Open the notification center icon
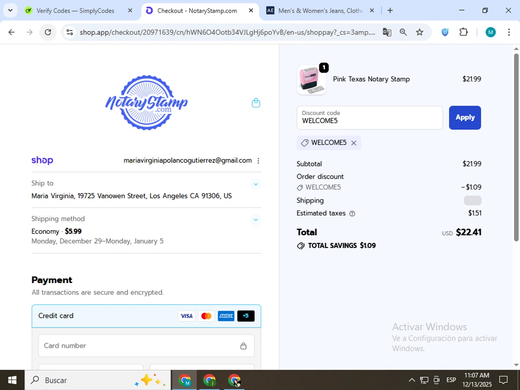The image size is (520, 390). tap(503, 380)
